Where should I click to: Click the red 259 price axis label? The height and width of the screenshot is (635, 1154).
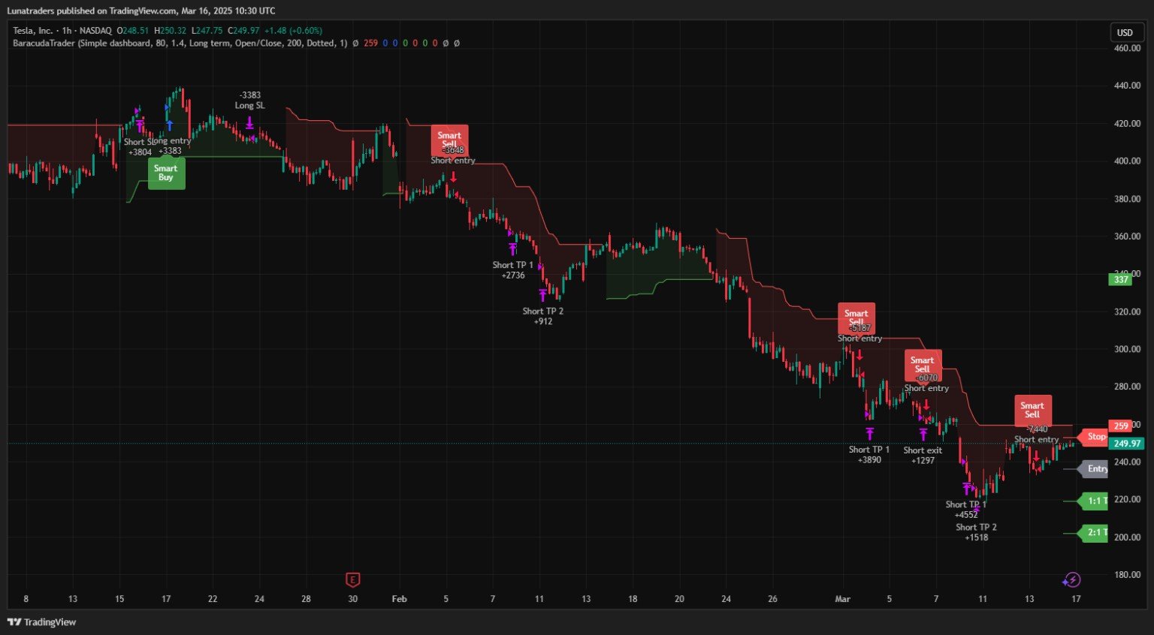[x=1120, y=426]
